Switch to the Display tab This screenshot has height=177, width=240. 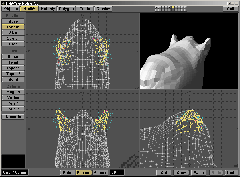[103, 9]
